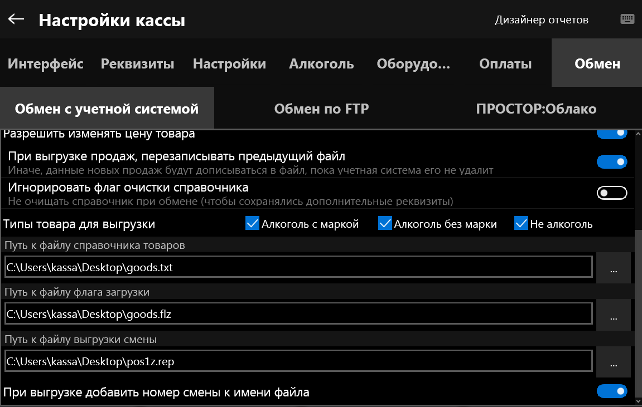The image size is (642, 407).
Task: Browse for goods.txt file path
Action: point(613,268)
